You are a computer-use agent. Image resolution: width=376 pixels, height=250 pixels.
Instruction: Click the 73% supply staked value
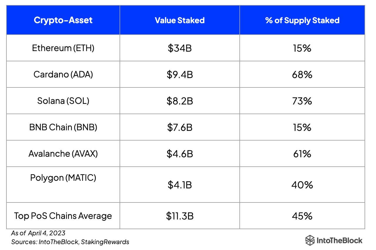pyautogui.click(x=302, y=101)
